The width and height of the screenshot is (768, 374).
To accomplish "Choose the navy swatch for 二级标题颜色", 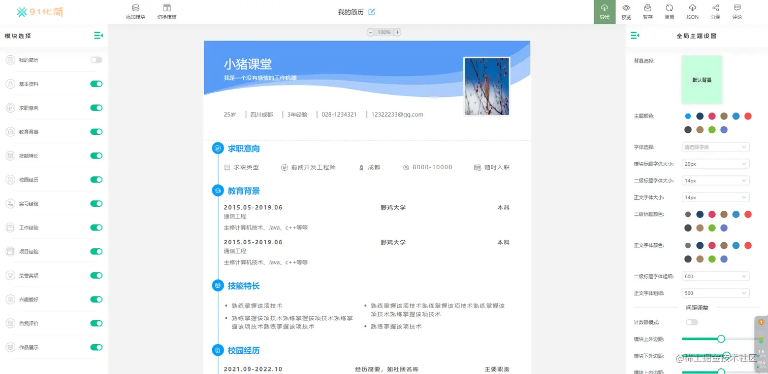I will point(700,214).
